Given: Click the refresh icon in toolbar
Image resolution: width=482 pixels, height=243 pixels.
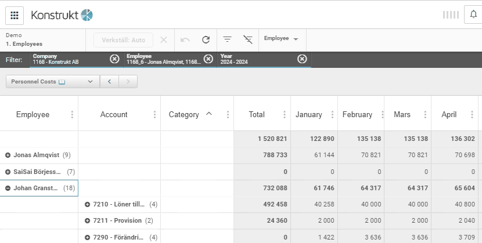Looking at the screenshot, I should click(206, 40).
